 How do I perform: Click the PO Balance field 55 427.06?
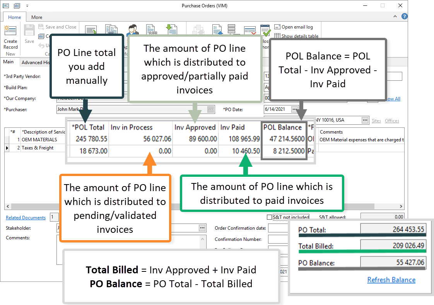coord(393,262)
